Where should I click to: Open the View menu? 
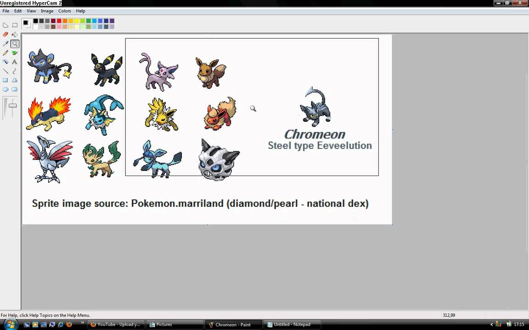31,11
